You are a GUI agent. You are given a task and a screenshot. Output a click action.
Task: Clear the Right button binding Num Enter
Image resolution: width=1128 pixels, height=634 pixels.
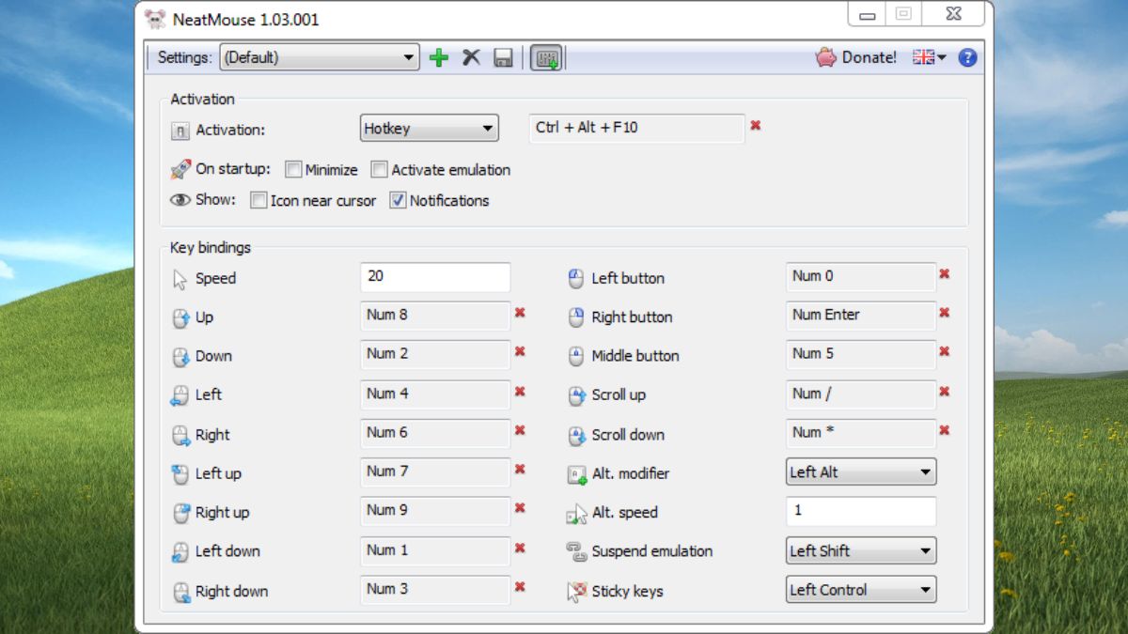(x=945, y=313)
